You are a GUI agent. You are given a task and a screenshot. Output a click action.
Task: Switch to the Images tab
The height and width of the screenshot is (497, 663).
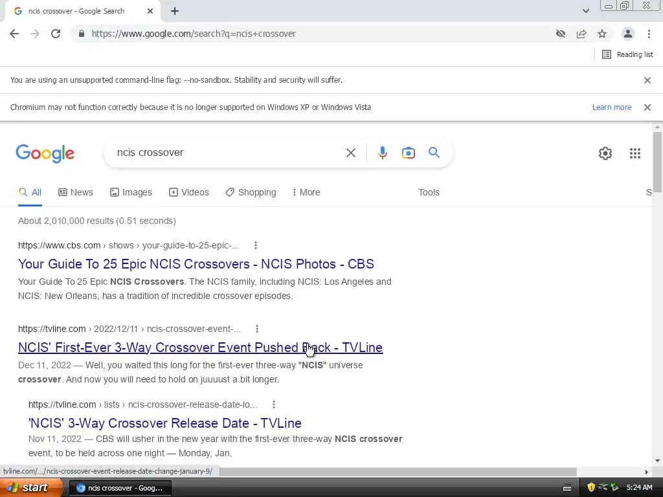[x=131, y=193]
